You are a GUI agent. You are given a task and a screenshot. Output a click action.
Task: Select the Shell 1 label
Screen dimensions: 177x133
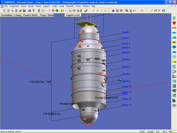pyautogui.click(x=126, y=32)
